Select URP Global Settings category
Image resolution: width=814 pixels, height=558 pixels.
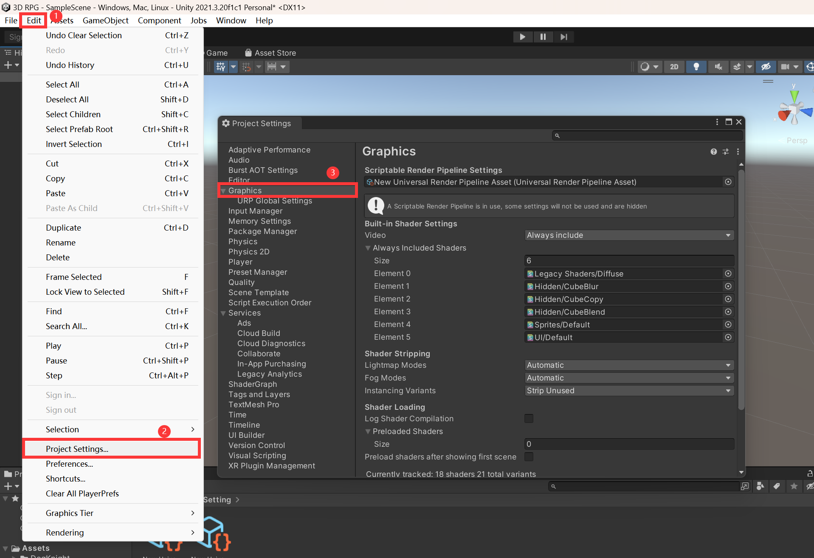coord(275,201)
